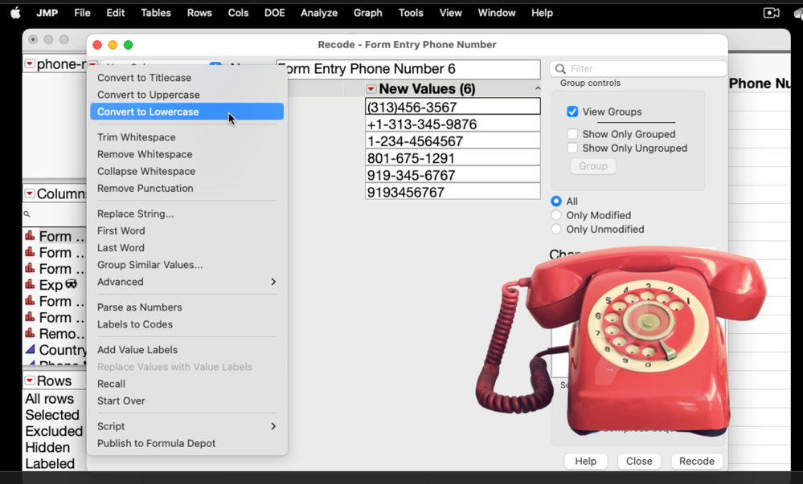Click the 9193456767 value cell
This screenshot has height=484, width=803.
click(453, 192)
